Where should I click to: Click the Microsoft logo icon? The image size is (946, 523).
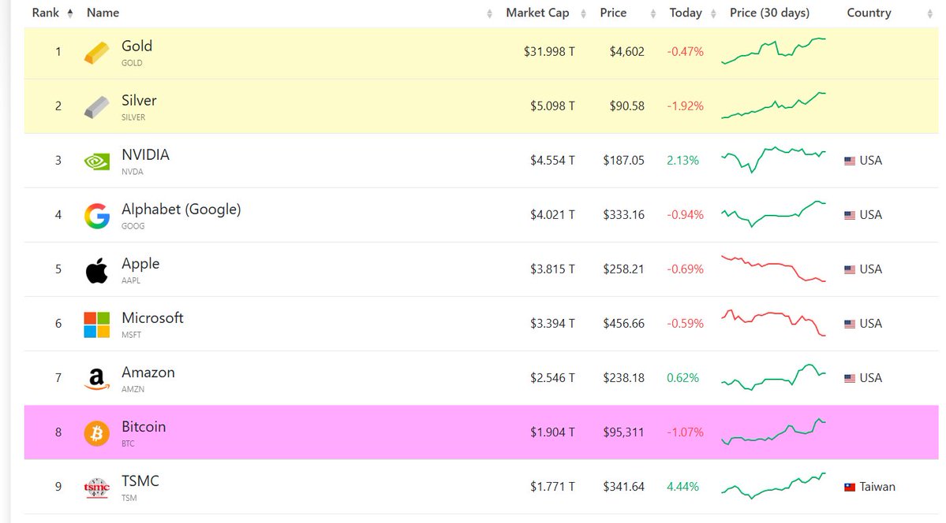pos(97,325)
